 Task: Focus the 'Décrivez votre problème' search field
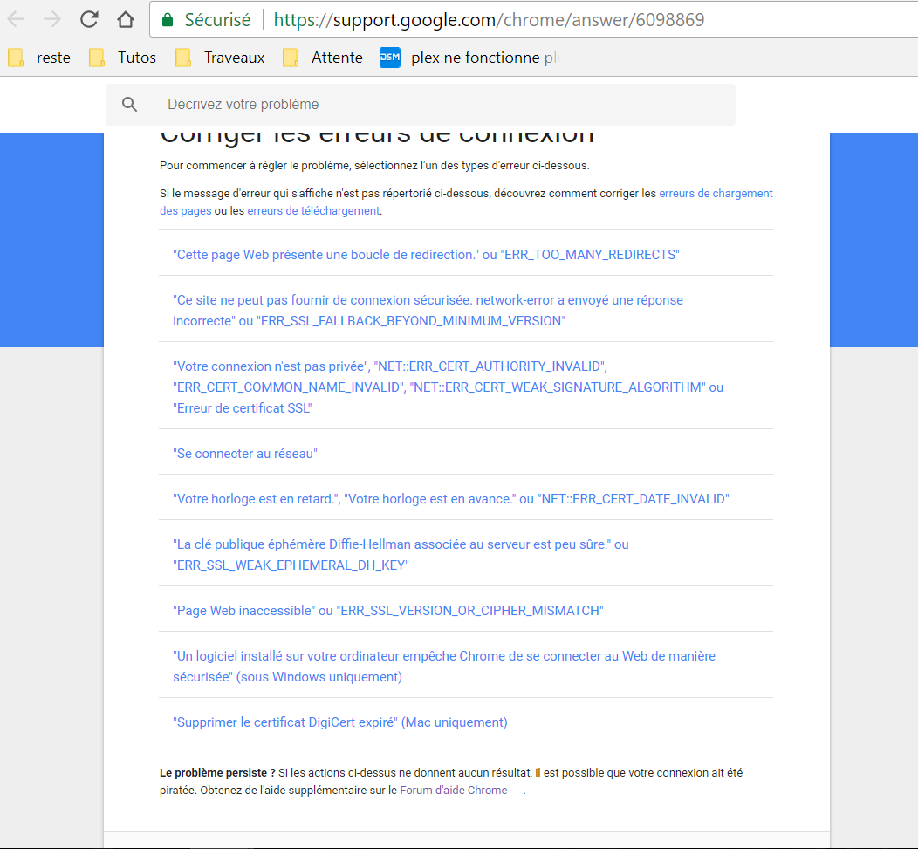tap(421, 104)
